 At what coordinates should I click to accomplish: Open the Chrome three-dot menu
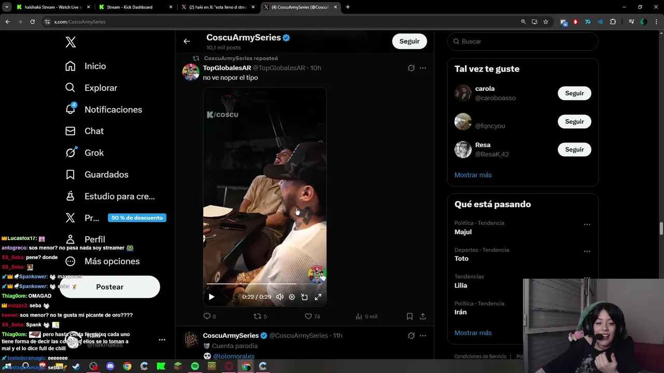pos(656,22)
